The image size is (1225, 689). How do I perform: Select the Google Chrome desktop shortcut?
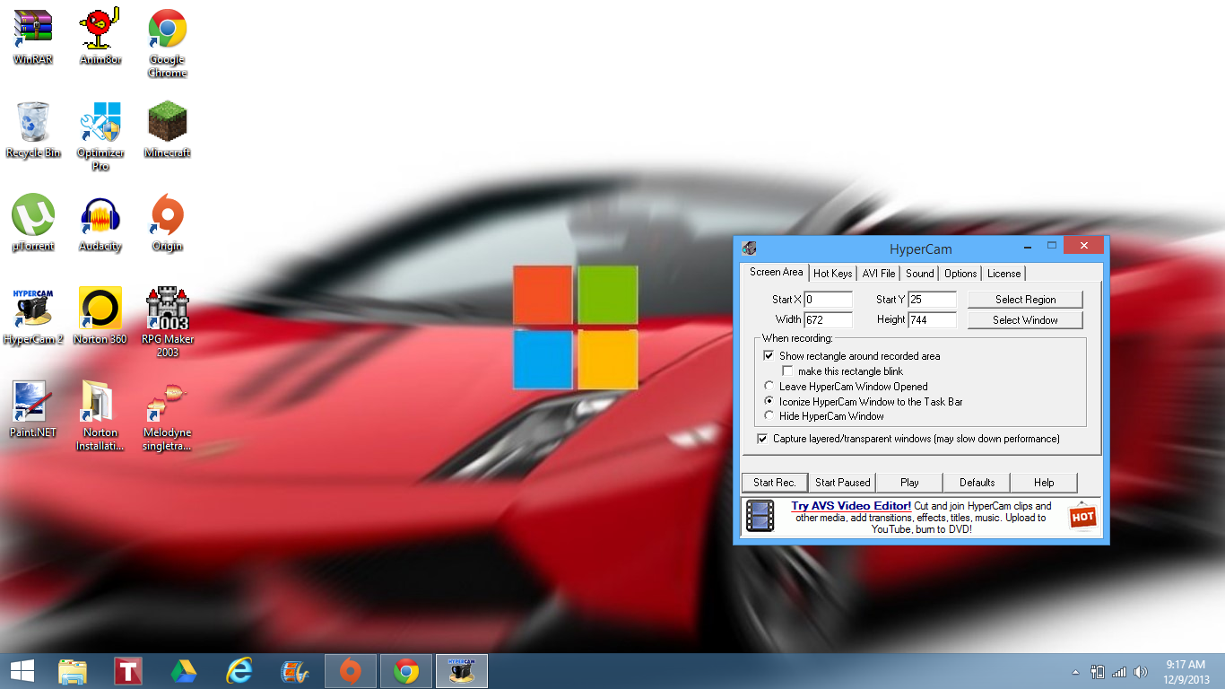[x=168, y=42]
